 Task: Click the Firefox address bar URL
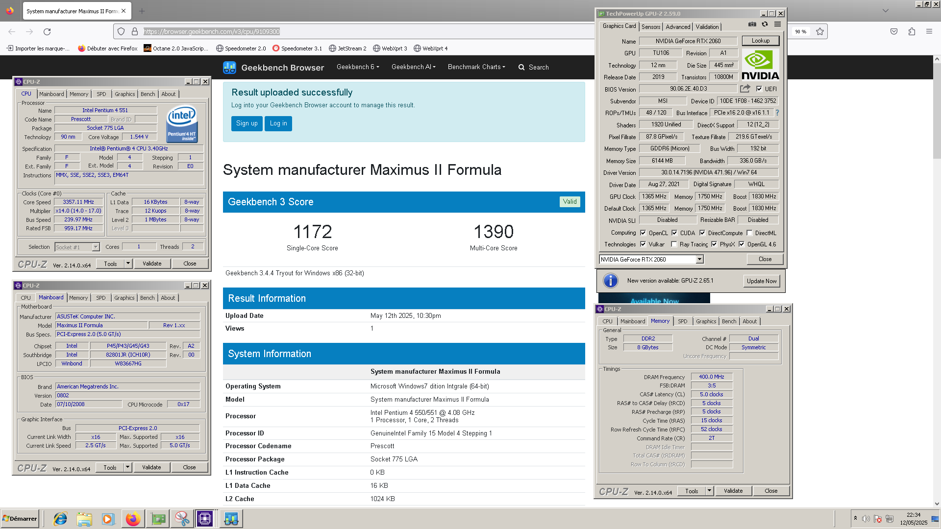click(x=211, y=32)
